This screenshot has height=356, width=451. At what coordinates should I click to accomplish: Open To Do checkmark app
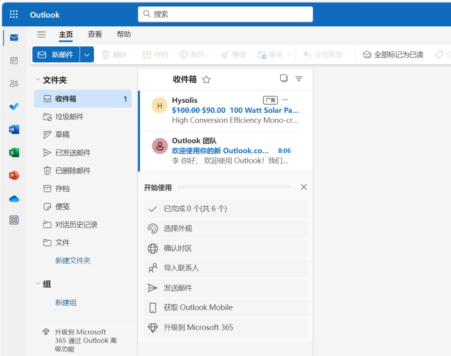[x=14, y=107]
